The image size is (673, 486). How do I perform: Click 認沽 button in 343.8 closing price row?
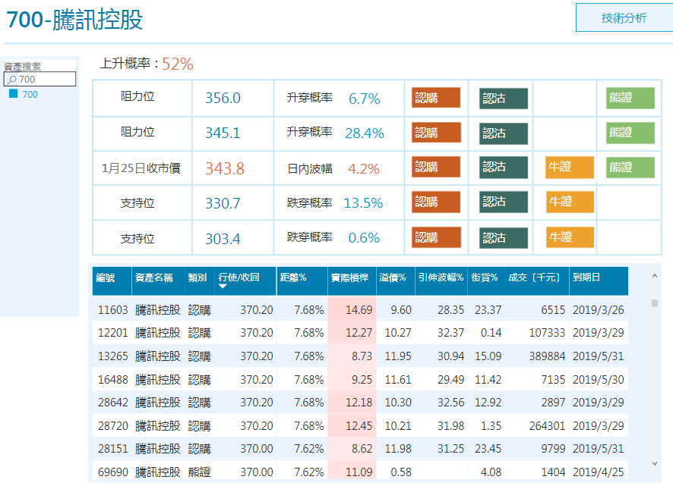(504, 167)
